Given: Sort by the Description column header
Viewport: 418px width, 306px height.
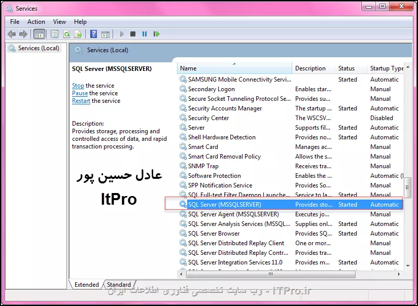Looking at the screenshot, I should click(313, 68).
